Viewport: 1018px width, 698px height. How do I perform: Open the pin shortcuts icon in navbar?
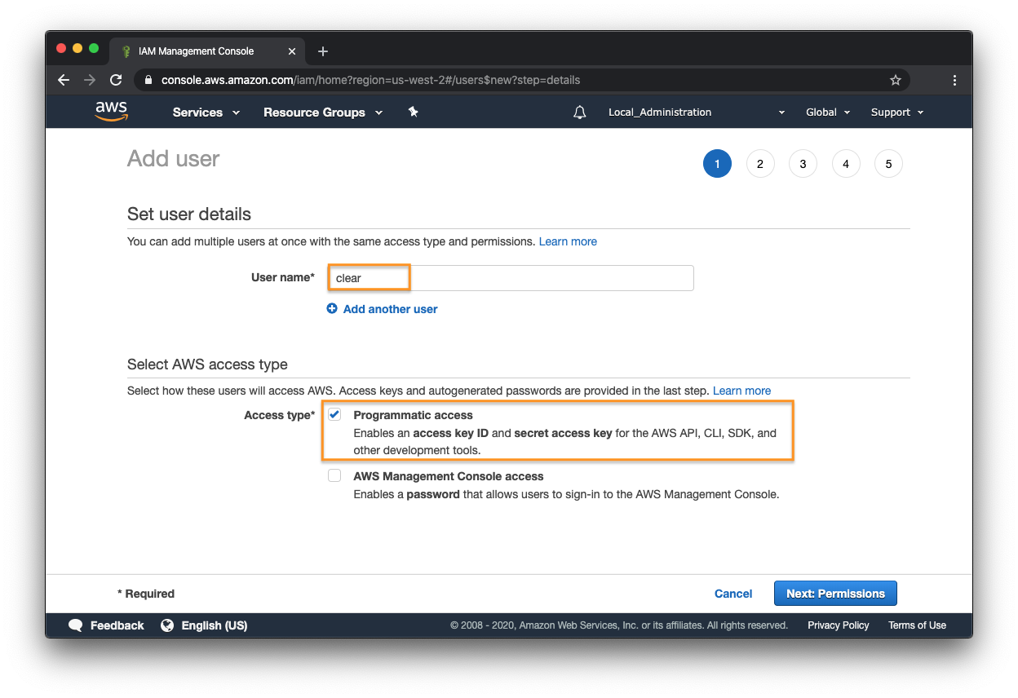[x=413, y=112]
